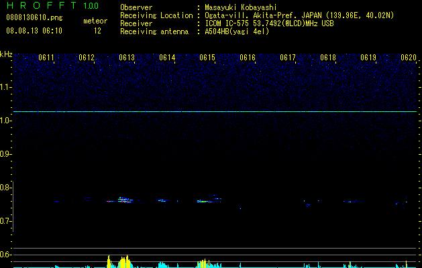Click the 0617 time marker
The image size is (422, 268).
[288, 58]
